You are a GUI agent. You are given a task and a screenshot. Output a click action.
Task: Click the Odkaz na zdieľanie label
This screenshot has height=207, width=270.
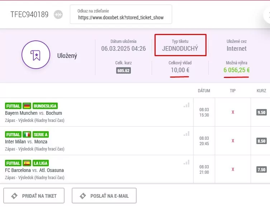point(93,11)
